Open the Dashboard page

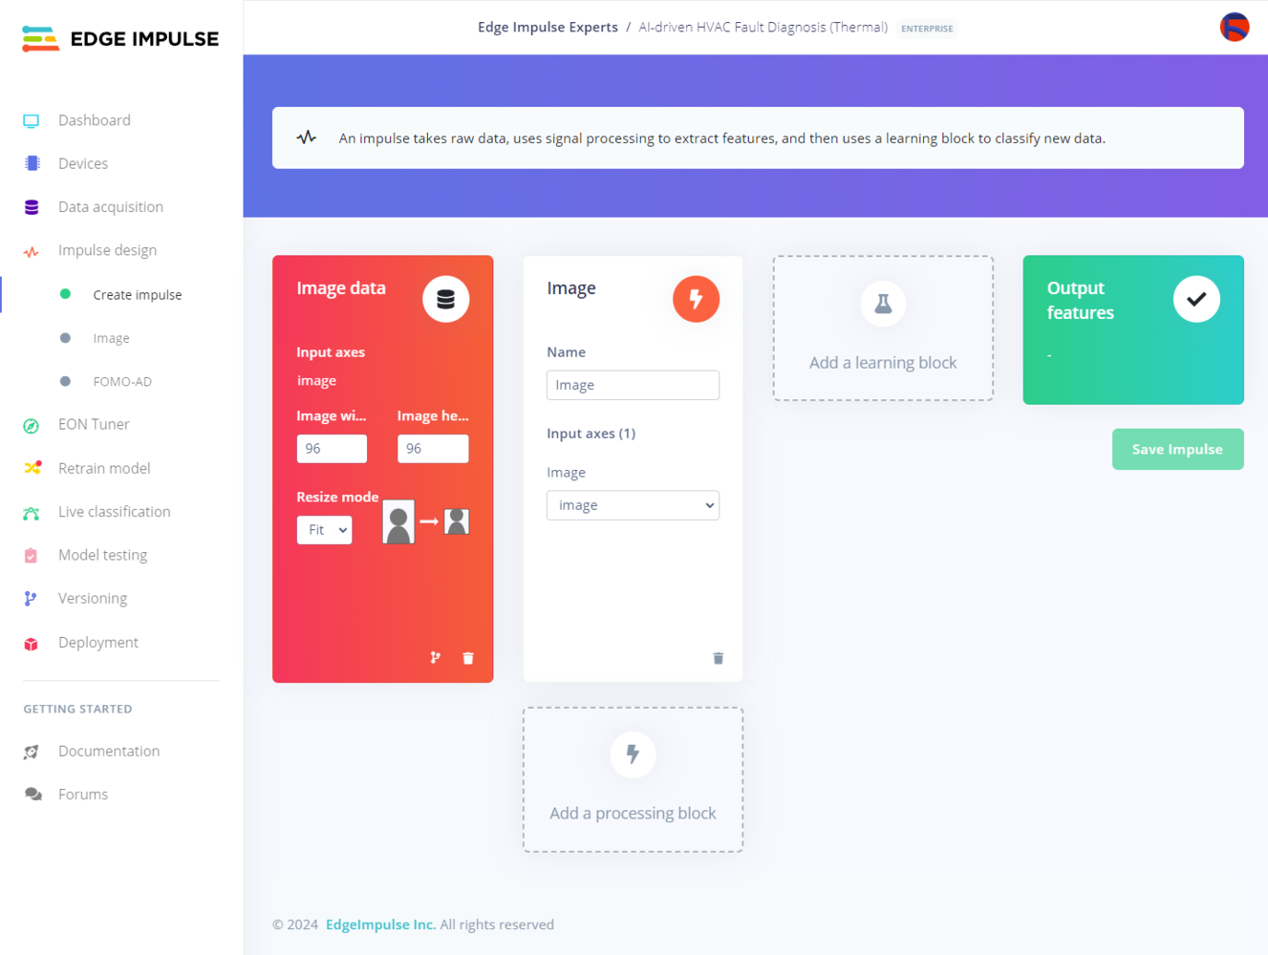click(95, 120)
